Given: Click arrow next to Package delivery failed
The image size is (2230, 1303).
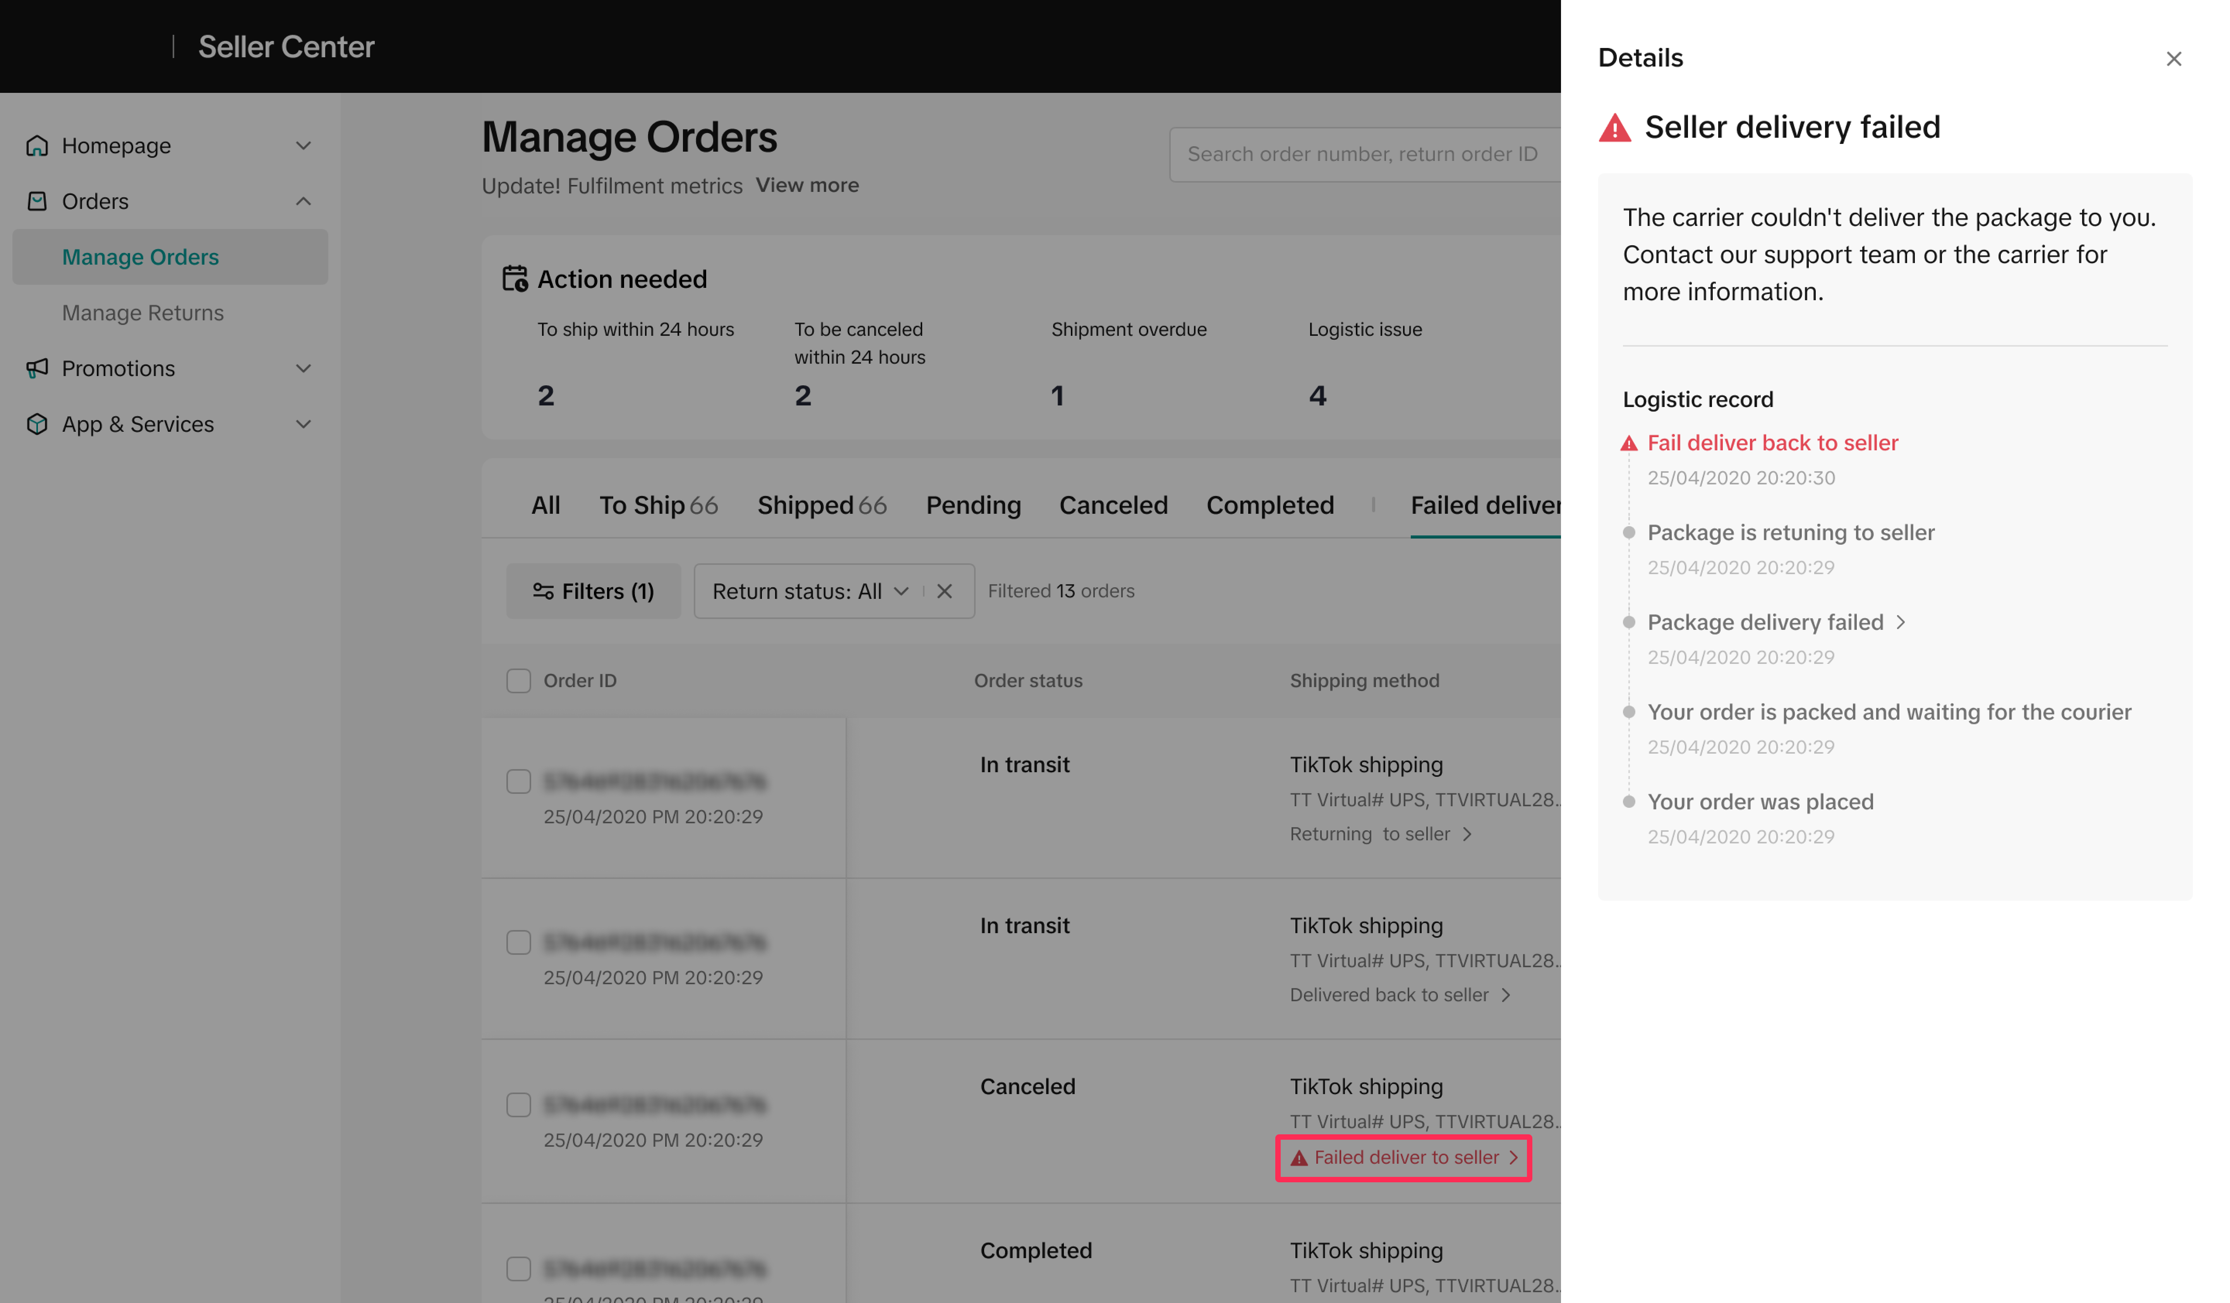Looking at the screenshot, I should [1901, 622].
